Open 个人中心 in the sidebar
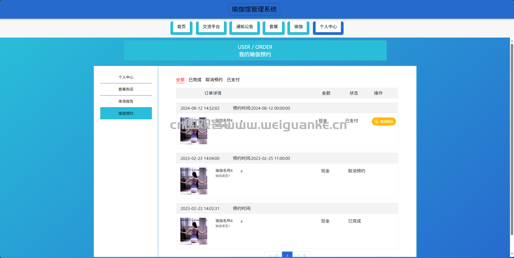The width and height of the screenshot is (514, 258). click(x=126, y=77)
